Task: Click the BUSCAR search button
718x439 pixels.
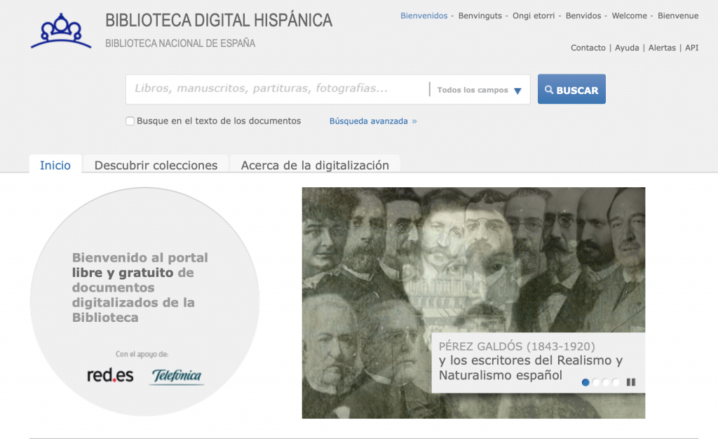Action: point(571,89)
